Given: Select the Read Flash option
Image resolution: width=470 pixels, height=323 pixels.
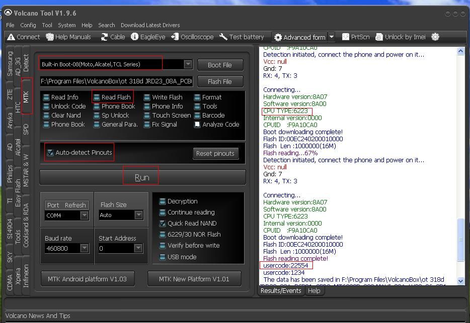Looking at the screenshot, I should pyautogui.click(x=97, y=97).
